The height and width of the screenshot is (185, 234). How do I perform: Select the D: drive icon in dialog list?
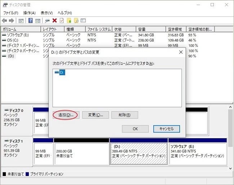pos(57,72)
